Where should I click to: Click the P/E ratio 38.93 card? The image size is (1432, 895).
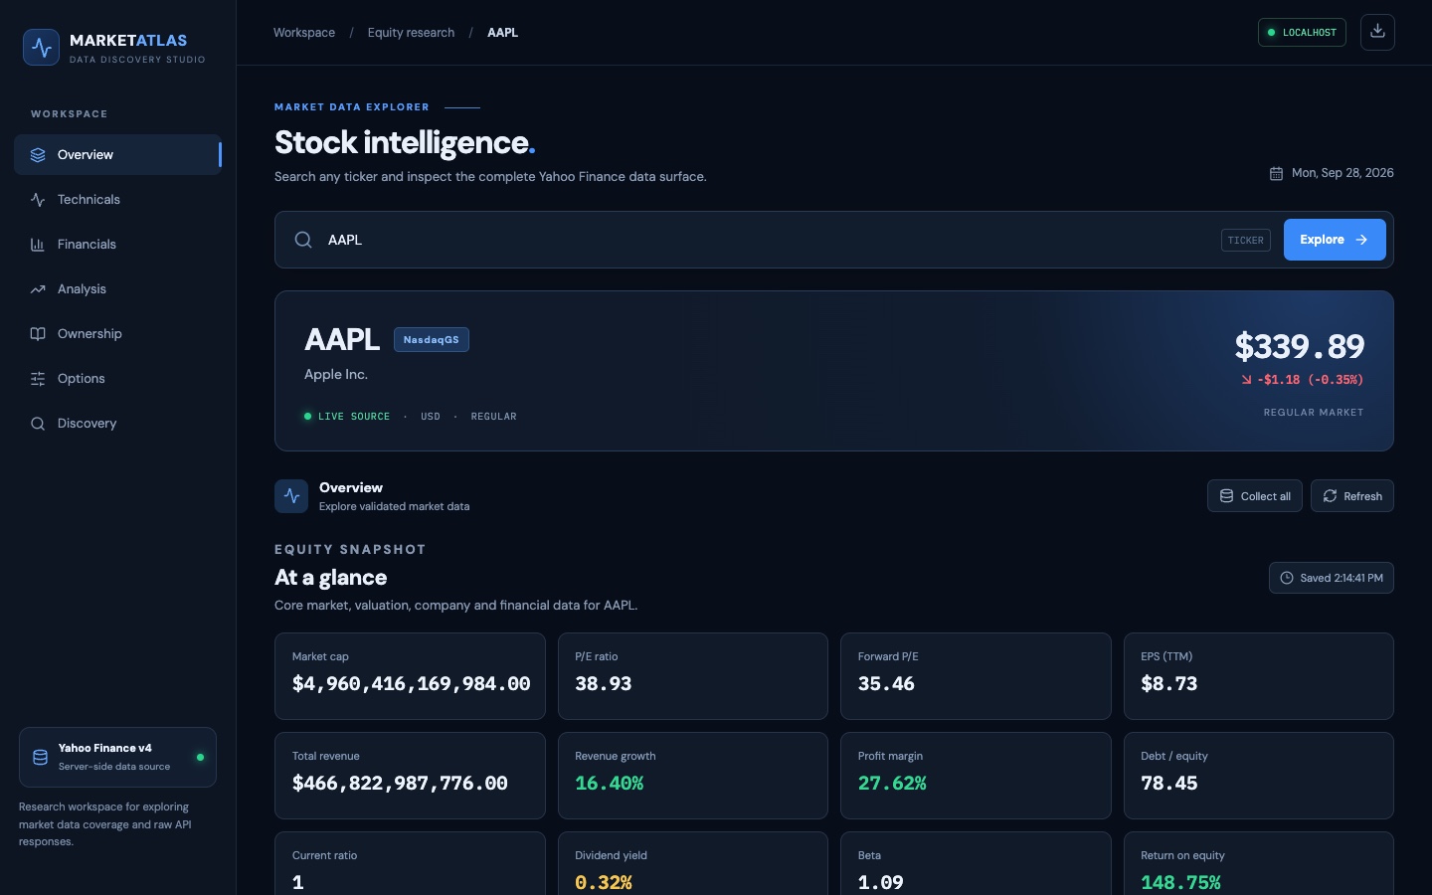click(x=693, y=676)
